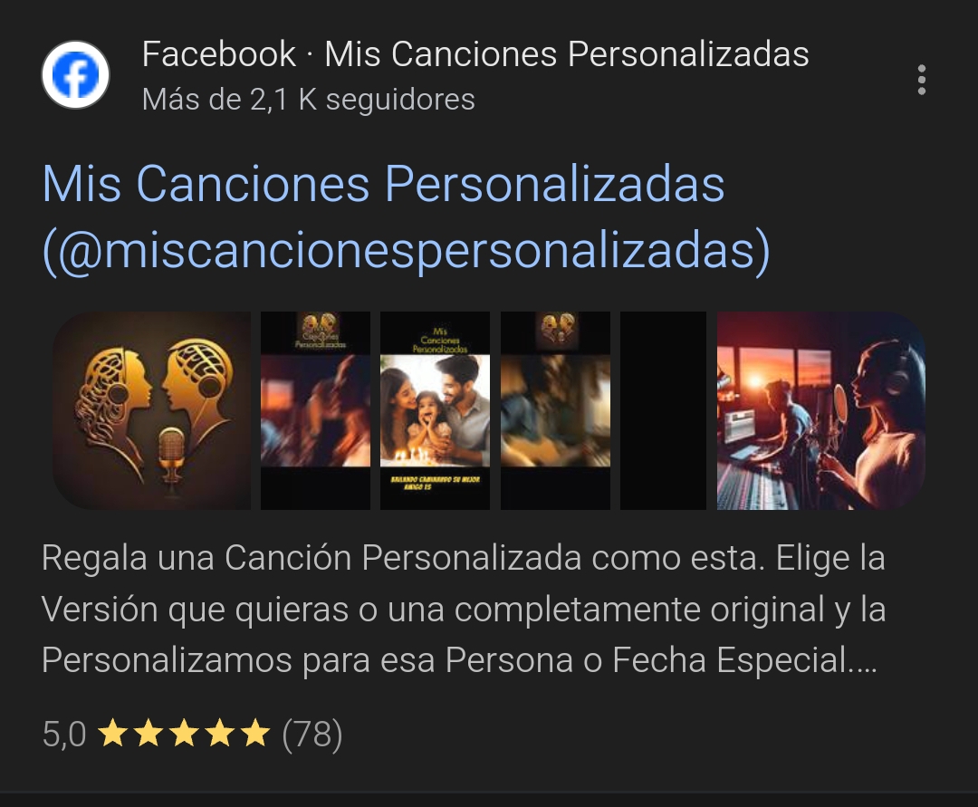Image resolution: width=978 pixels, height=807 pixels.
Task: Click the Facebook source name text
Action: pos(218,53)
